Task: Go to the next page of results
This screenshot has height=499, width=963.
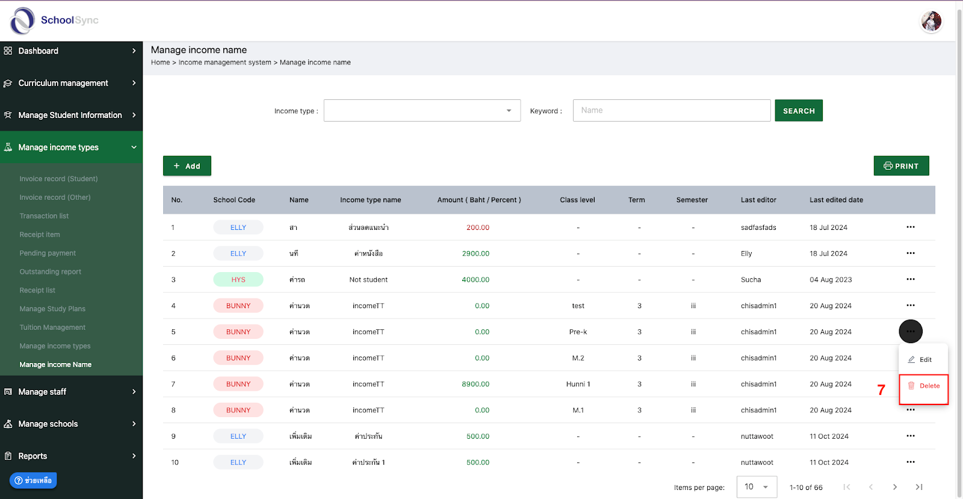Action: [895, 487]
